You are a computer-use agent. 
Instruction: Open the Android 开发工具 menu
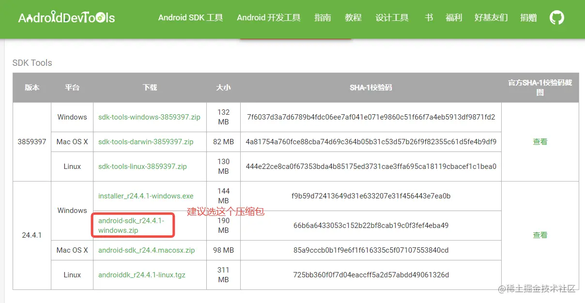269,18
